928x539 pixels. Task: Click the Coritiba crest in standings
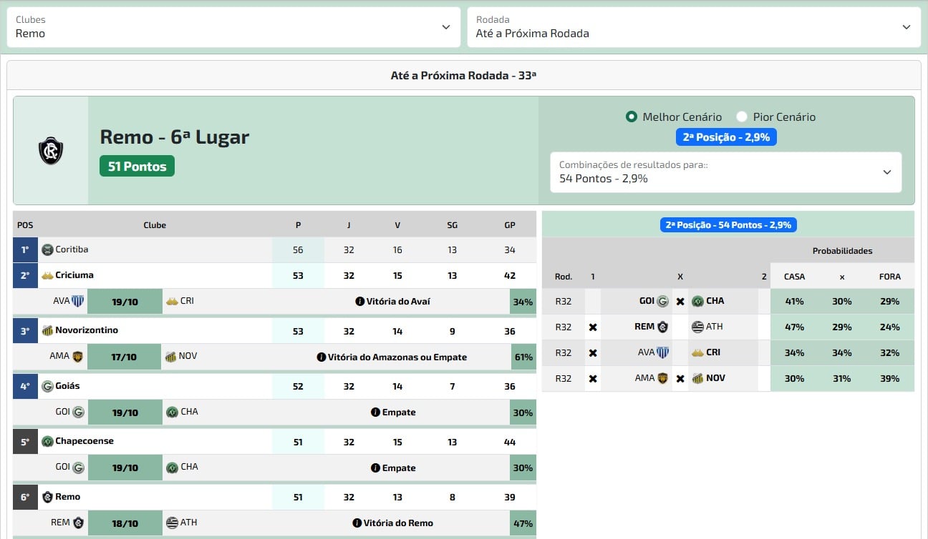click(x=47, y=249)
